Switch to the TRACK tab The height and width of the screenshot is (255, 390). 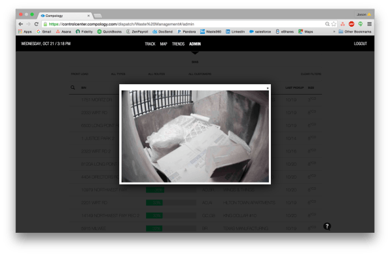[x=150, y=44]
